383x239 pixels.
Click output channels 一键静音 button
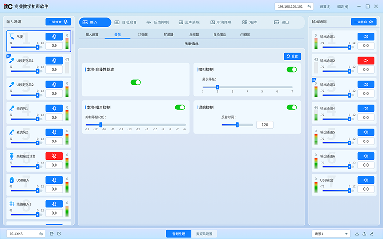pos(364,22)
